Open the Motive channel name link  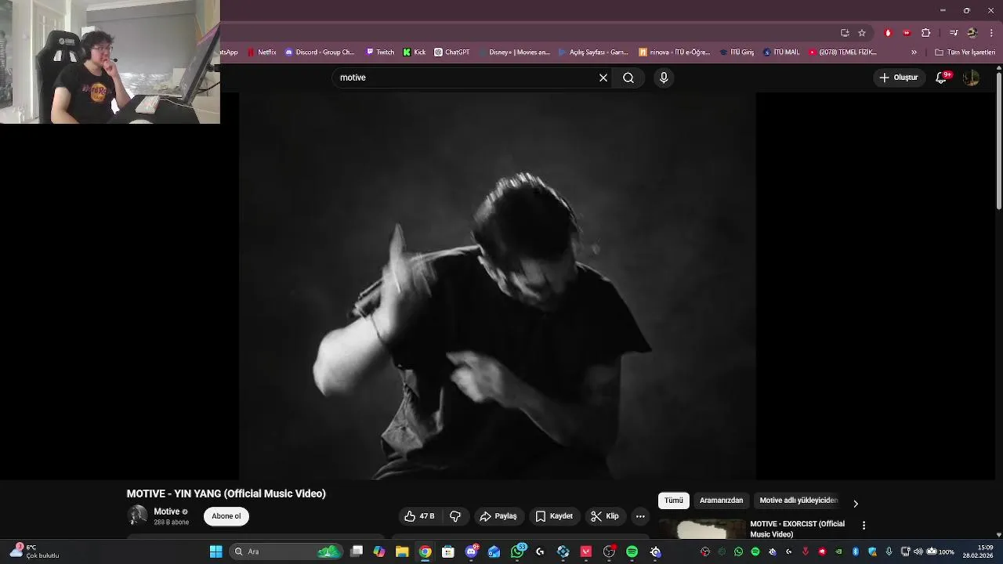pos(167,512)
